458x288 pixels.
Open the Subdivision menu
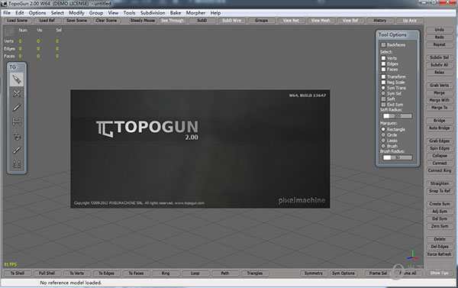(x=153, y=13)
